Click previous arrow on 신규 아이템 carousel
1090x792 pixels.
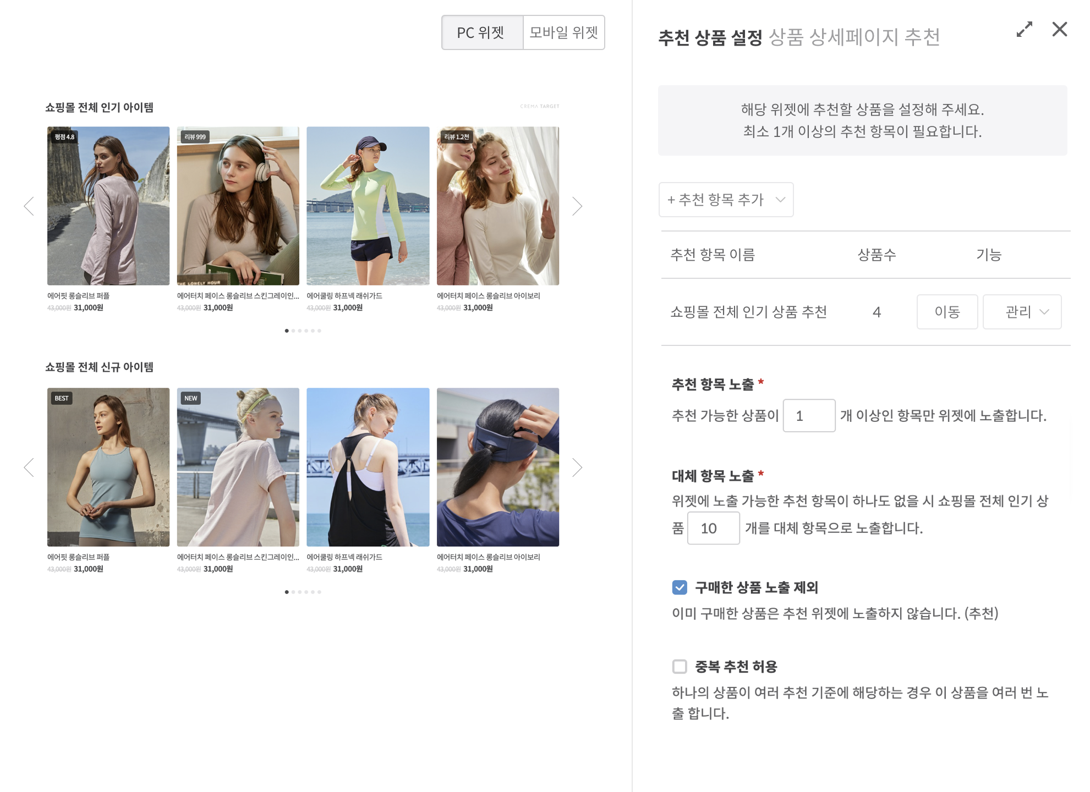click(29, 468)
